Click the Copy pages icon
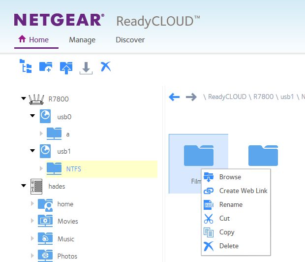Image resolution: width=305 pixels, height=262 pixels. pos(209,232)
